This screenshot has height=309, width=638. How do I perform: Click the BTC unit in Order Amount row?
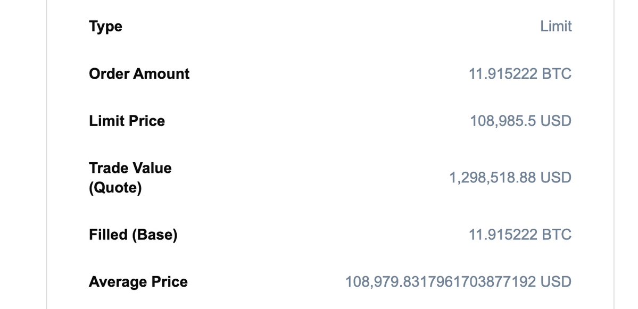click(x=557, y=73)
